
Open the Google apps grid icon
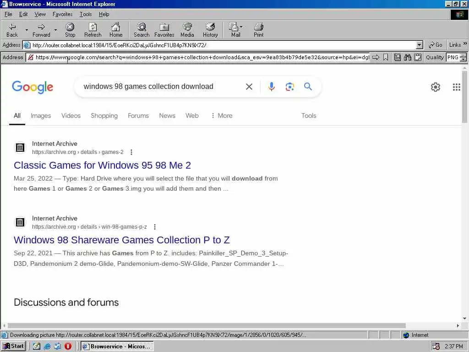[x=457, y=87]
